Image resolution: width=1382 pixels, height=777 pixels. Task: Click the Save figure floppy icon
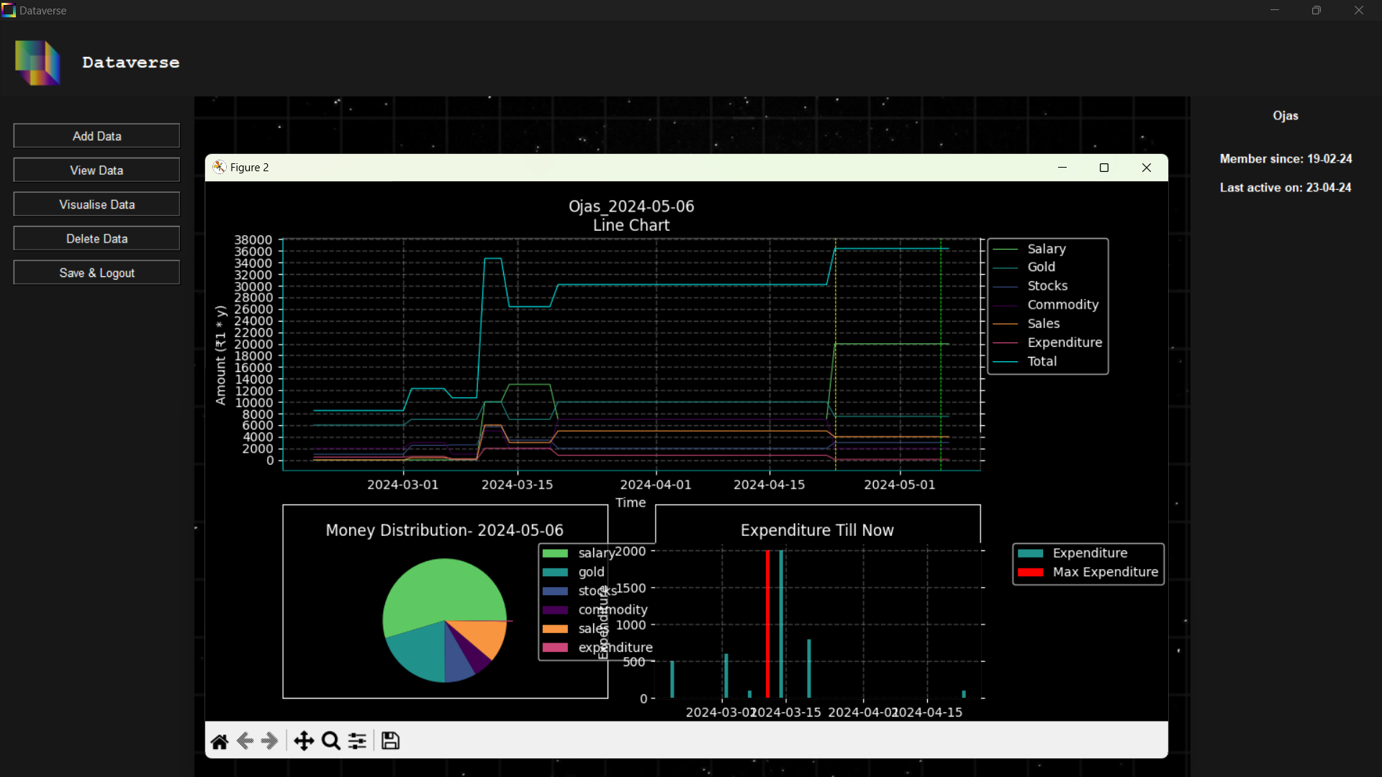coord(390,741)
